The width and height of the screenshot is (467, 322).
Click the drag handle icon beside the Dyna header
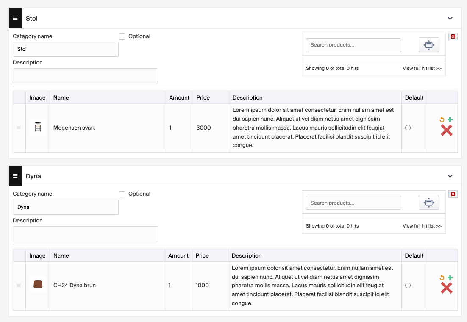[15, 176]
